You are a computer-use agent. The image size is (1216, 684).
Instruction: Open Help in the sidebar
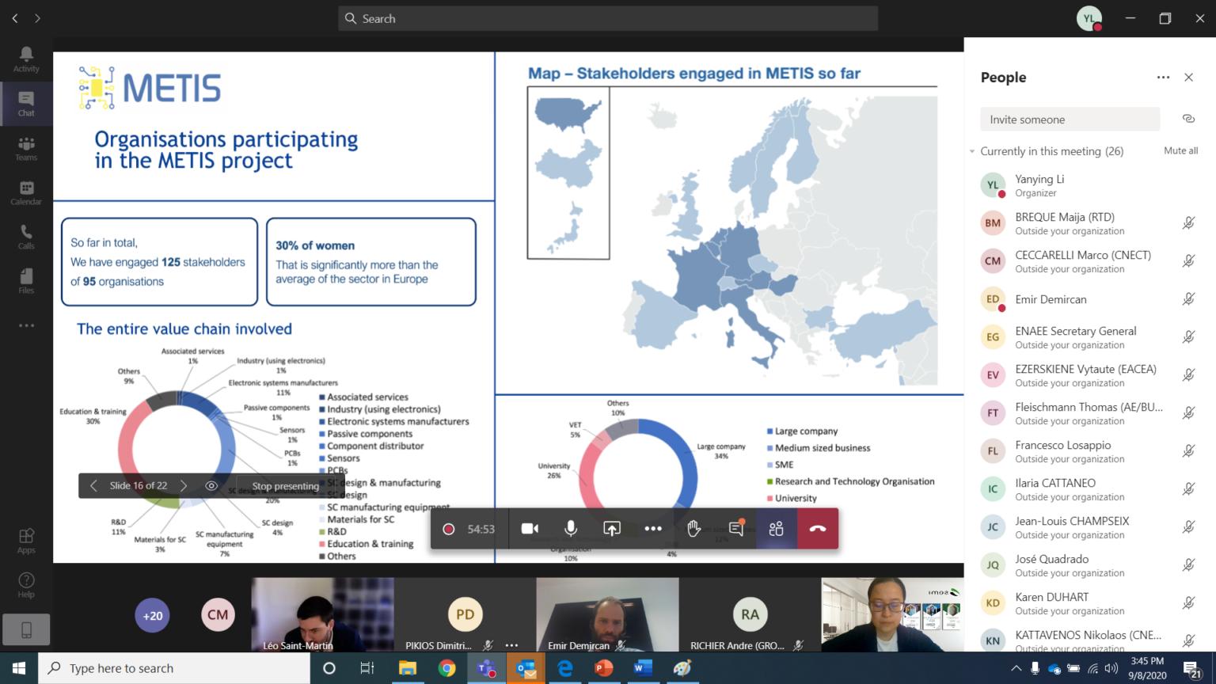click(x=26, y=585)
